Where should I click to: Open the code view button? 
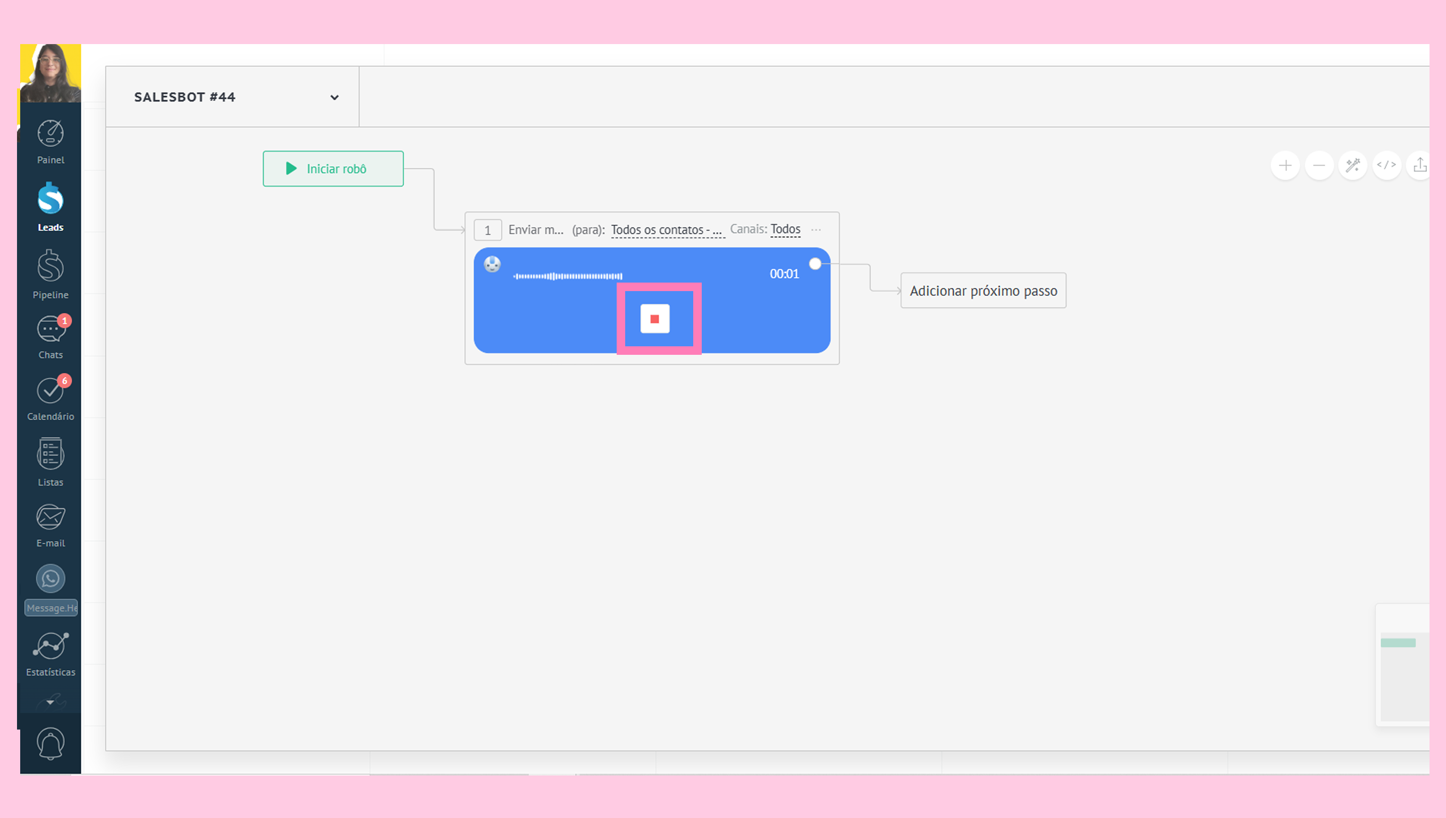pyautogui.click(x=1386, y=165)
